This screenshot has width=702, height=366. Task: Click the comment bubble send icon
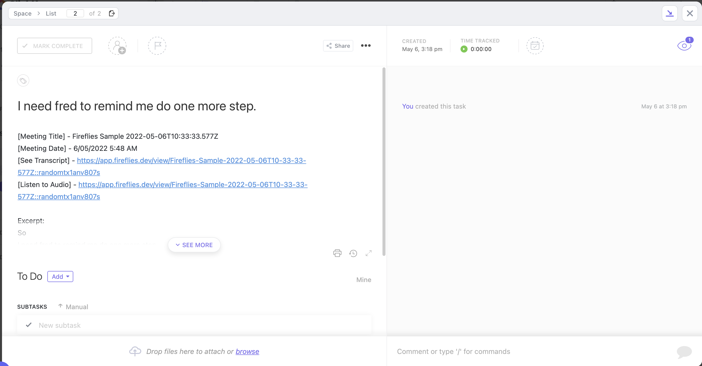pyautogui.click(x=684, y=352)
